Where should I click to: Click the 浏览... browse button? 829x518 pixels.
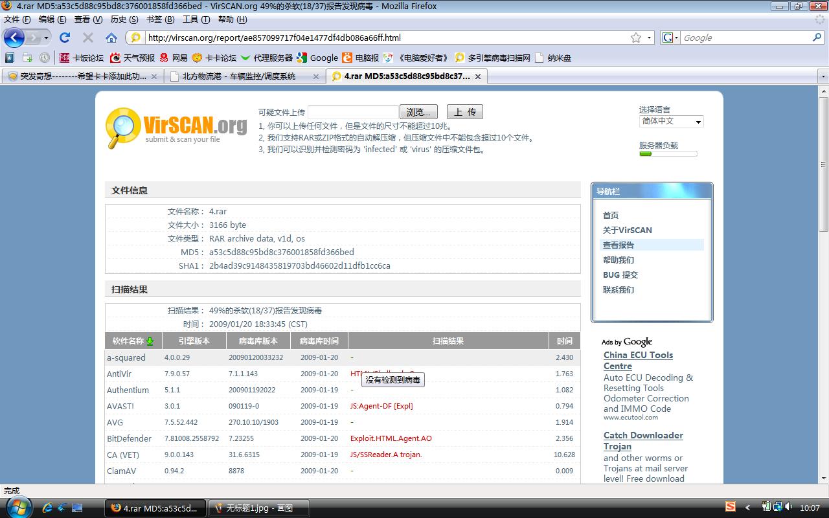[418, 112]
